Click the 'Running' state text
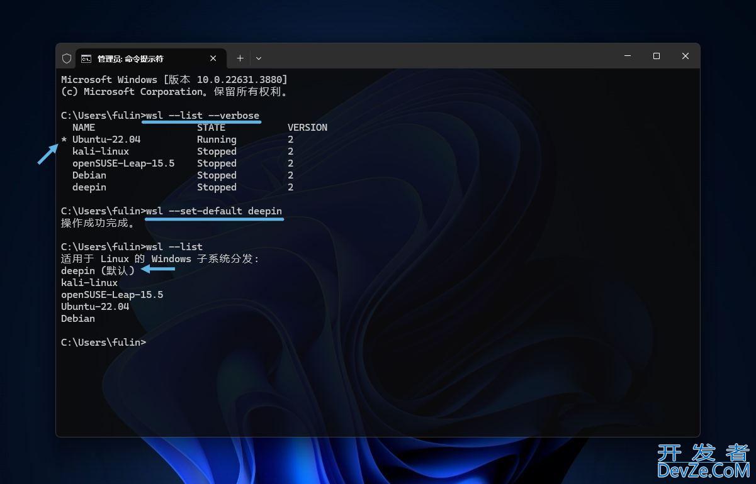 click(x=217, y=140)
